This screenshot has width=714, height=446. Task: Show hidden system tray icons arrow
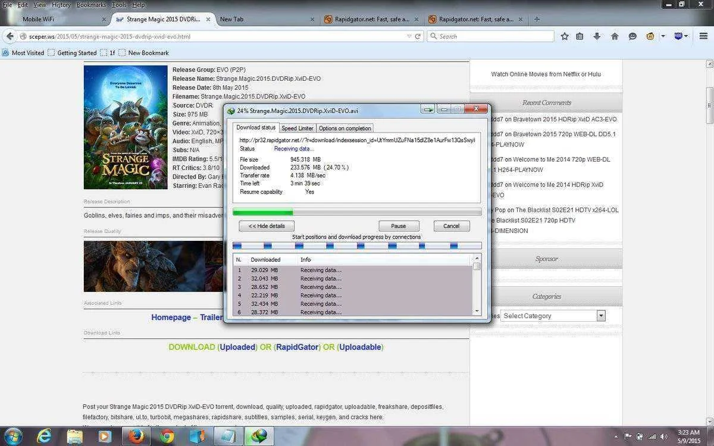click(617, 437)
